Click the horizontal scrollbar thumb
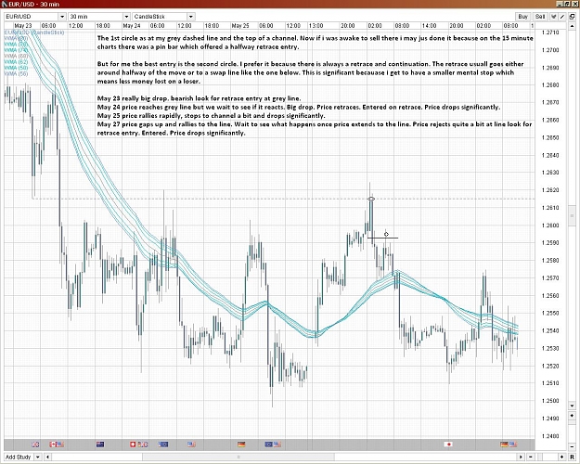Viewport: 580px width, 464px height. pyautogui.click(x=238, y=457)
